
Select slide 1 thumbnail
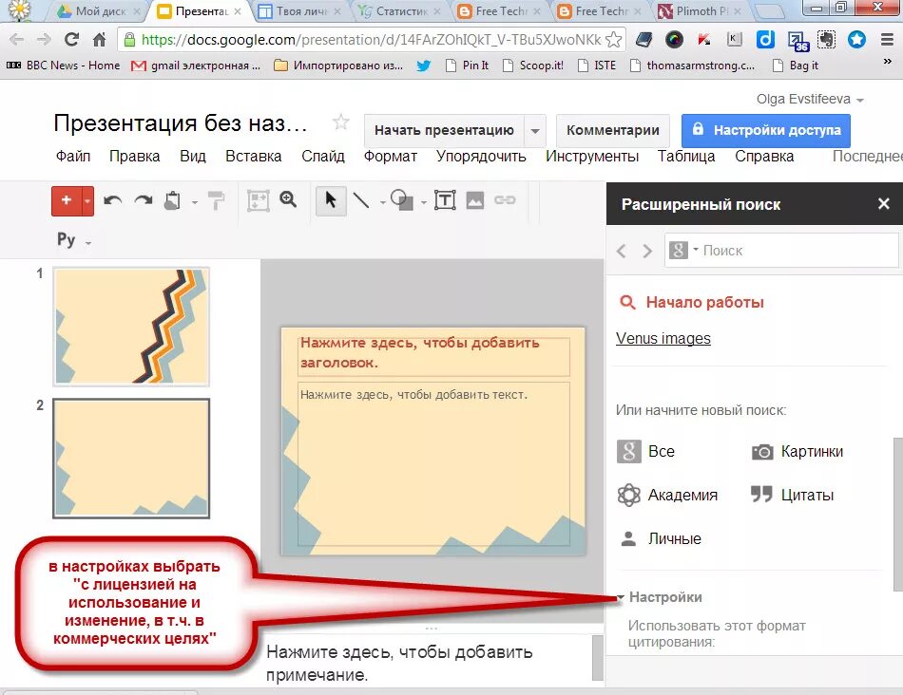click(131, 327)
